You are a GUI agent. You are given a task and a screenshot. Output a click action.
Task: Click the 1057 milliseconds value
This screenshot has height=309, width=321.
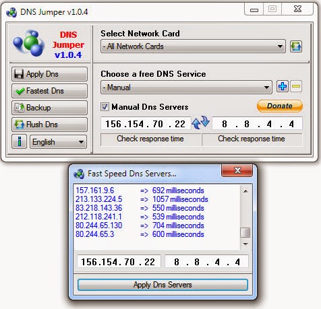click(x=180, y=199)
